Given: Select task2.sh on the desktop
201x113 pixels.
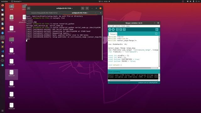Looking at the screenshot, I should (12, 62).
